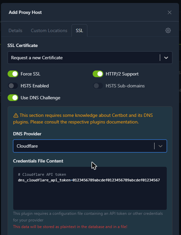
Task: Click the 'SSL Certificate' field label
Action: pos(23,45)
